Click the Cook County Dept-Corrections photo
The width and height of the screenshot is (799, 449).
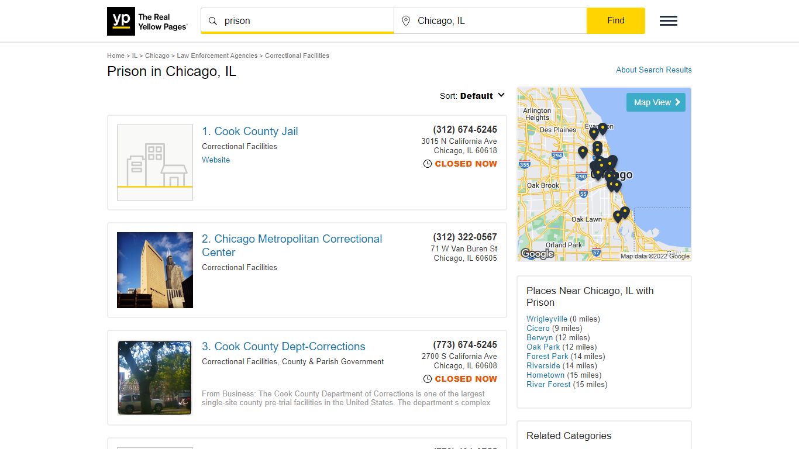(x=155, y=378)
